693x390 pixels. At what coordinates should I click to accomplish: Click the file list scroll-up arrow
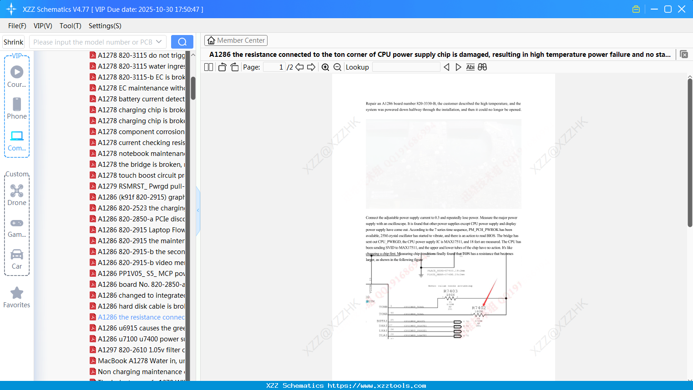(193, 55)
